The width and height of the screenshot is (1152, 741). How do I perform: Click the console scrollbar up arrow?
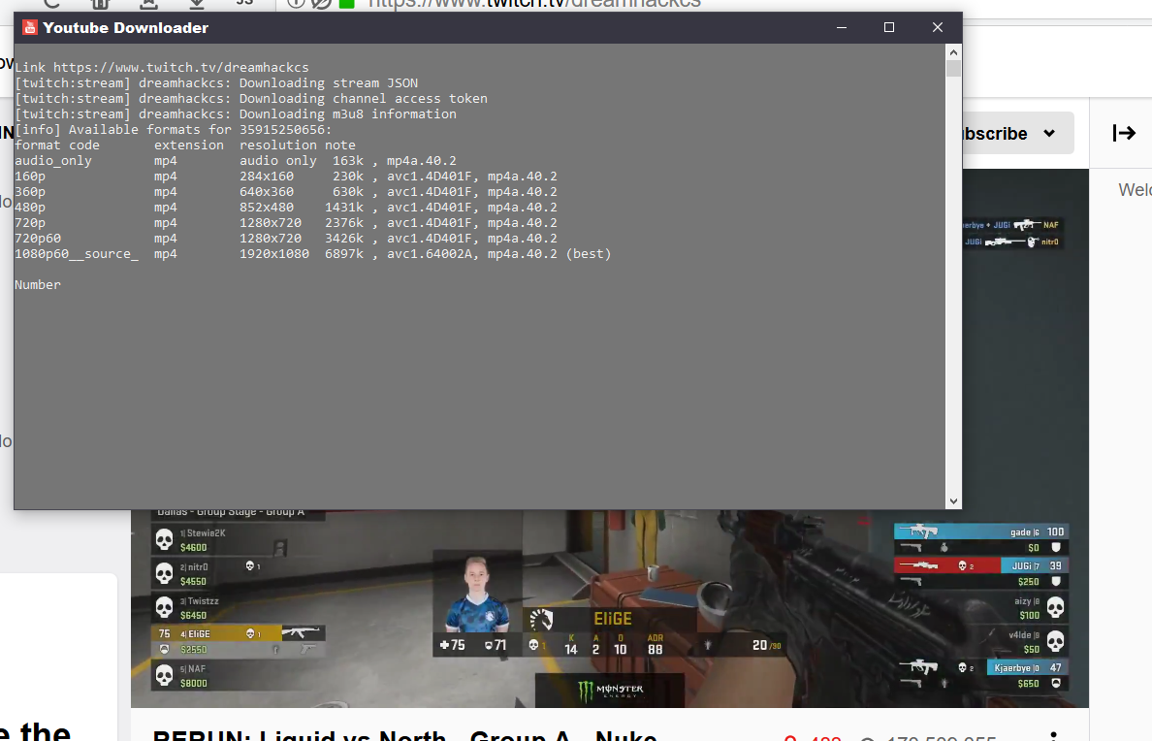point(953,52)
